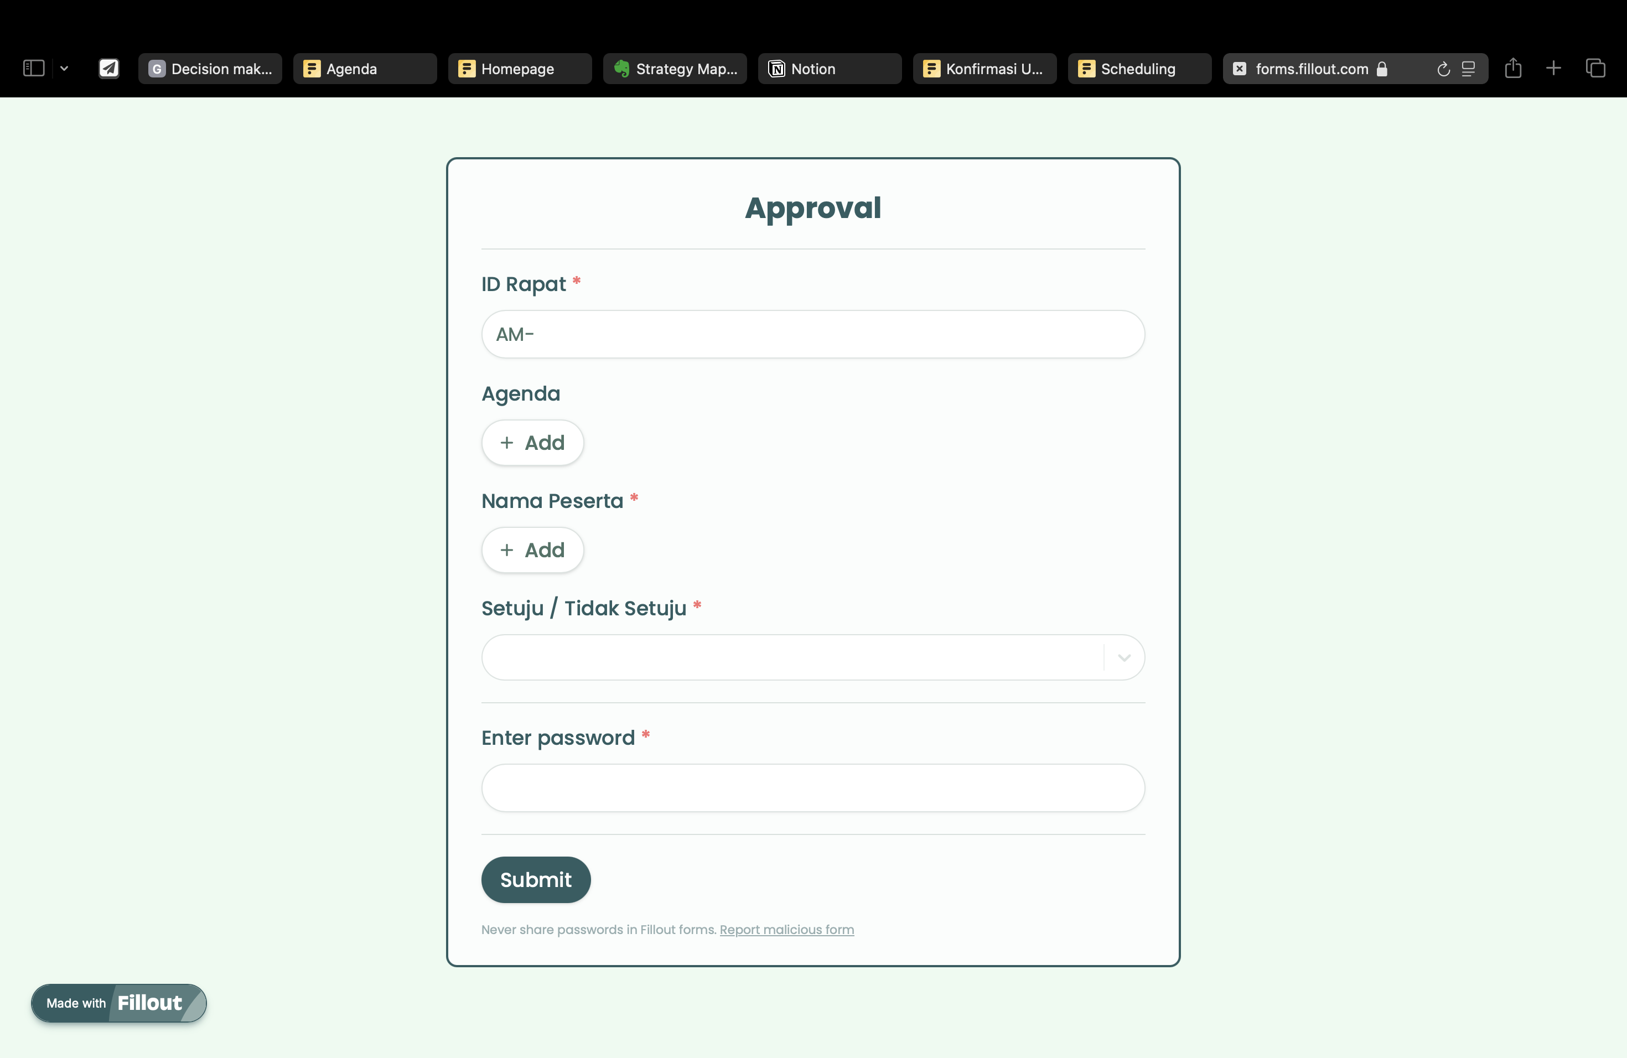The width and height of the screenshot is (1627, 1058).
Task: Click the yellow icon on Agenda tab
Action: 312,69
